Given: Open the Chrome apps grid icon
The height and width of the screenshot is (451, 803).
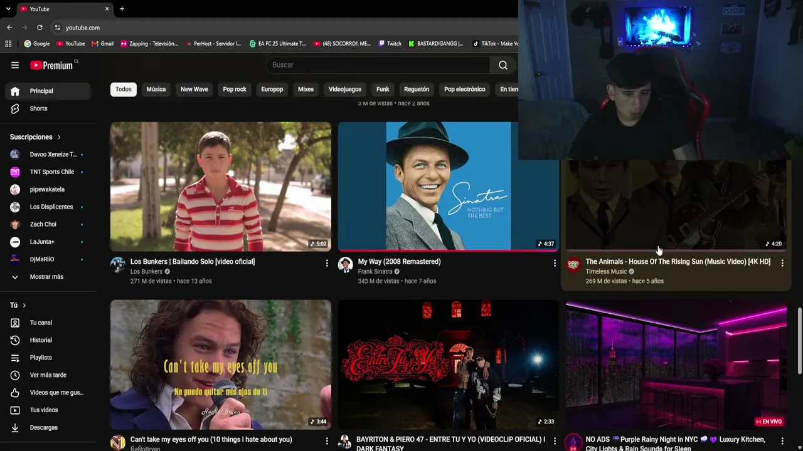Looking at the screenshot, I should pyautogui.click(x=8, y=44).
